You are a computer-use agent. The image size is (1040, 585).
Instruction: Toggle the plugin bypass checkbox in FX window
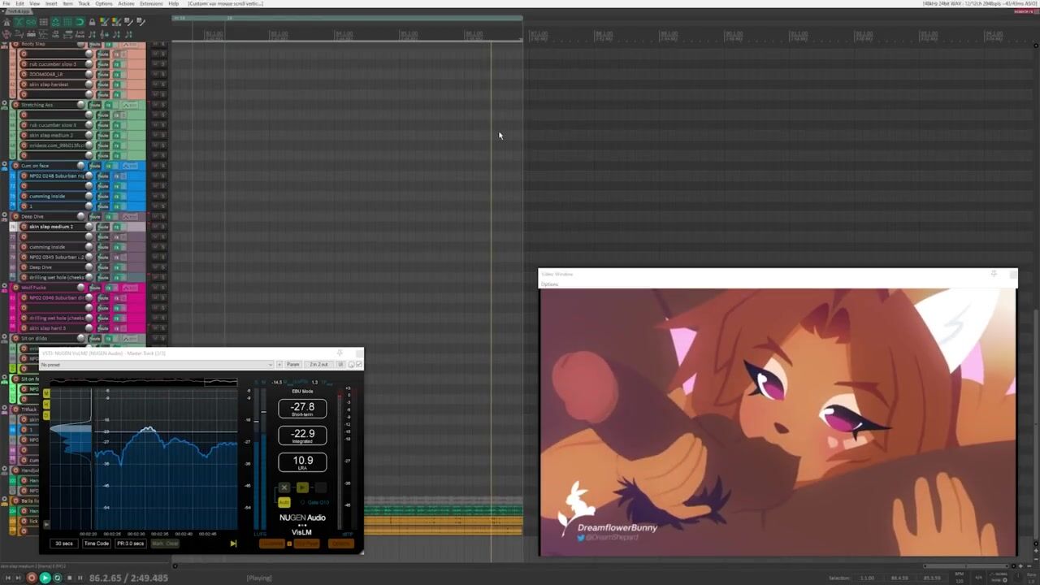point(358,364)
